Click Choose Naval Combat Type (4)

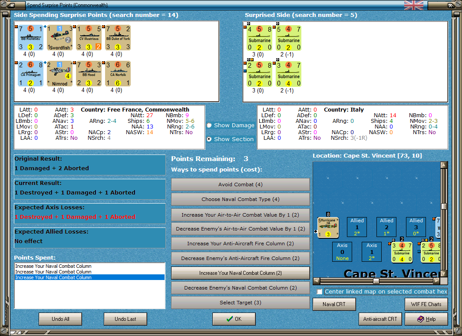coord(241,199)
